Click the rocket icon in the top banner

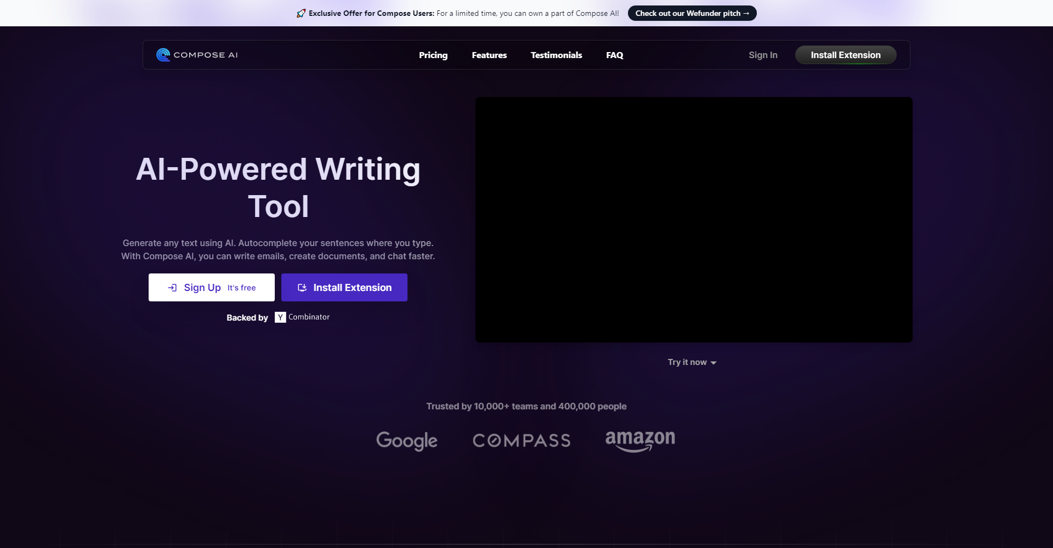(x=301, y=13)
